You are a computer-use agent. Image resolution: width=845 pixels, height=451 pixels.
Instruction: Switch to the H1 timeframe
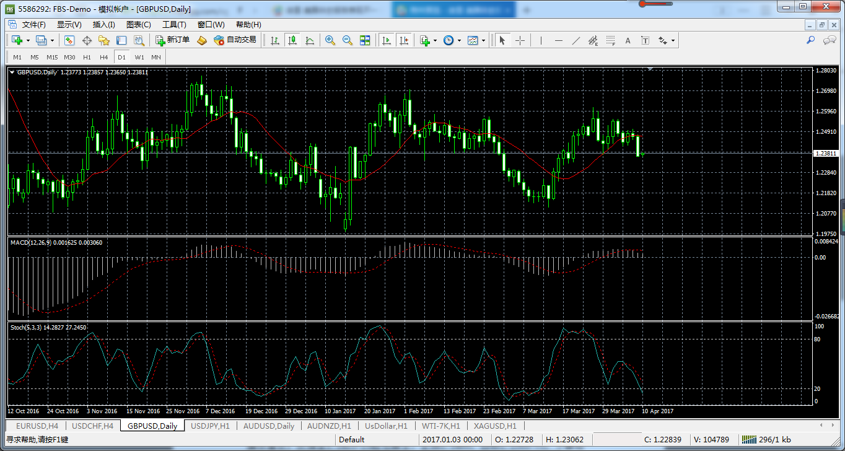tap(87, 57)
